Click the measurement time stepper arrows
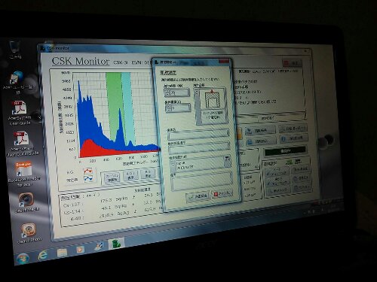Screen dimensions: 377x282 pyautogui.click(x=167, y=93)
